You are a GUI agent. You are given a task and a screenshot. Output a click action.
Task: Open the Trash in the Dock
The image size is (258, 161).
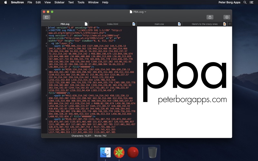tap(153, 152)
